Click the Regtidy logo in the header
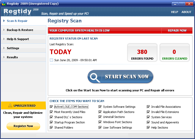195x139 pixels. 17,11
